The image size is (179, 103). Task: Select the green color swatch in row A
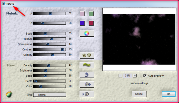[91, 14]
